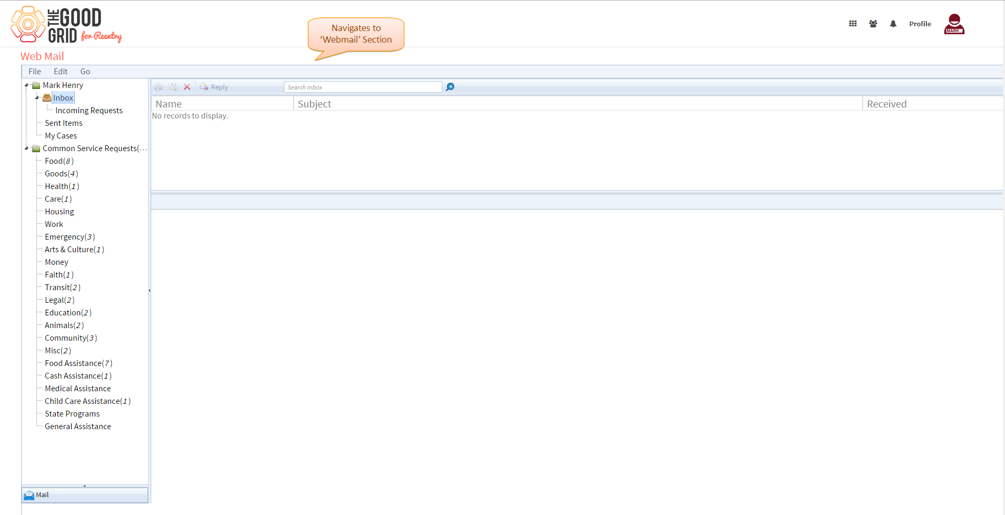Open the Legal(2) category
This screenshot has width=1005, height=515.
60,300
